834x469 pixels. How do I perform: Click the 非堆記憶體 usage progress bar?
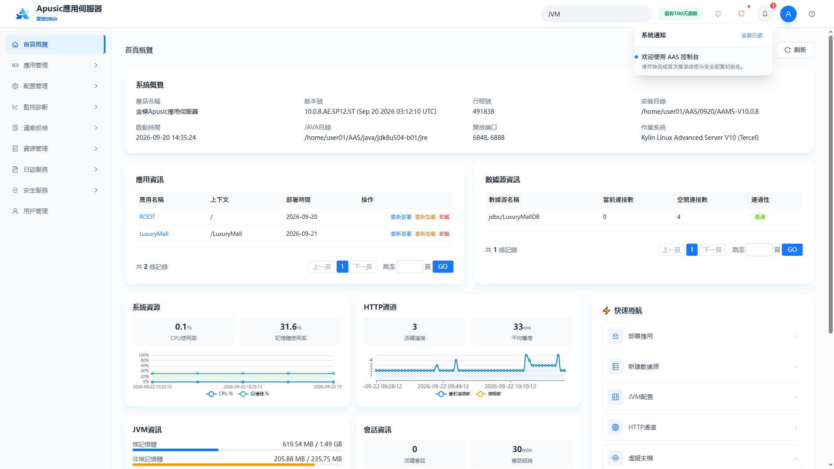237,465
